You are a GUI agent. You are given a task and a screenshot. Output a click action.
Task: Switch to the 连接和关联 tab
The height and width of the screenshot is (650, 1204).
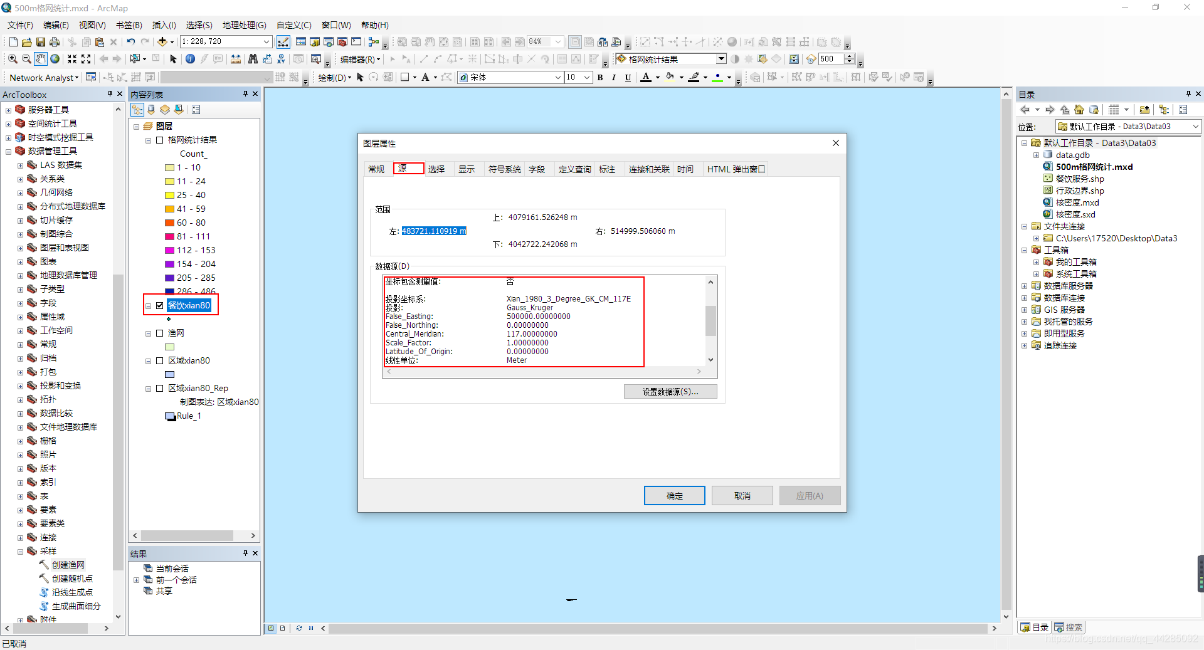point(649,169)
